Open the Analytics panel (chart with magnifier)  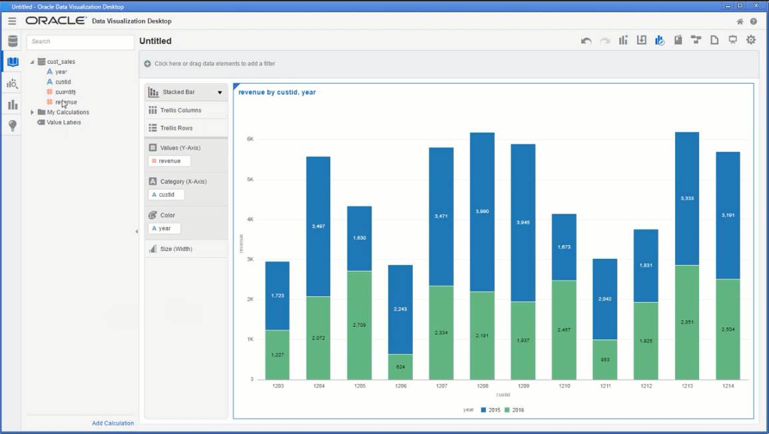[x=13, y=83]
